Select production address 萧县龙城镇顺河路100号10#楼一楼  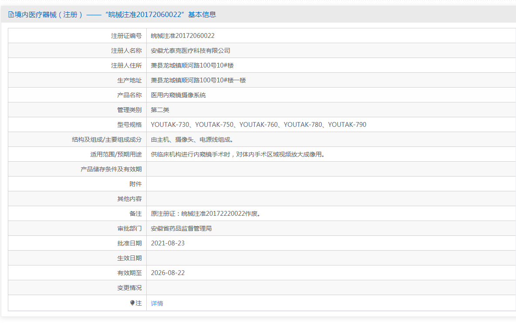pyautogui.click(x=199, y=80)
